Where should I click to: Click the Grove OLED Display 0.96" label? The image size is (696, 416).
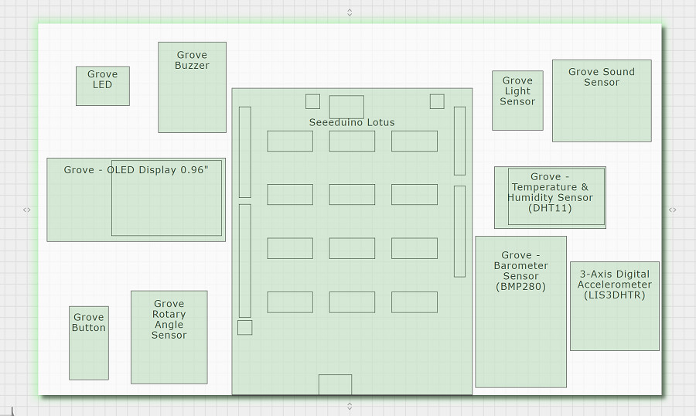[136, 169]
